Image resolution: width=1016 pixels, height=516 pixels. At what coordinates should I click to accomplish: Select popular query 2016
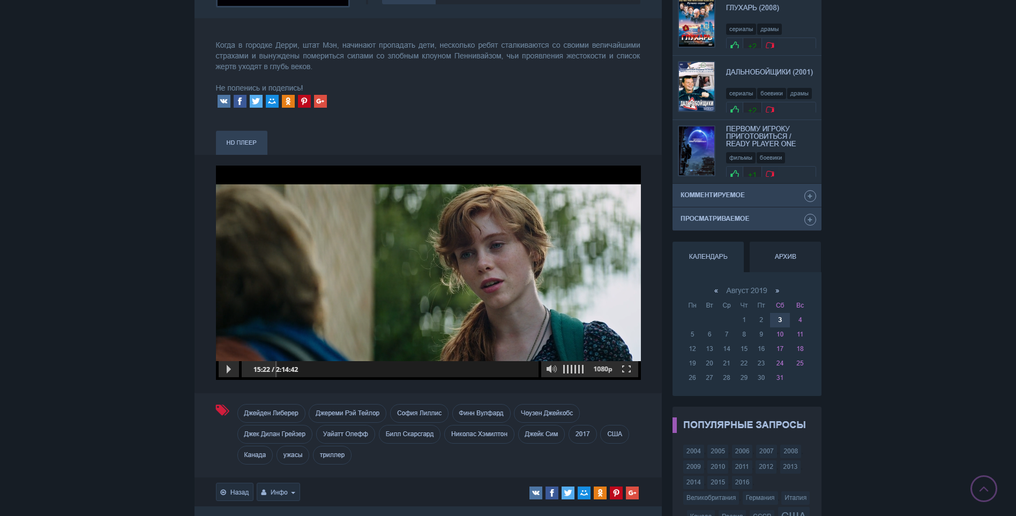(x=742, y=482)
